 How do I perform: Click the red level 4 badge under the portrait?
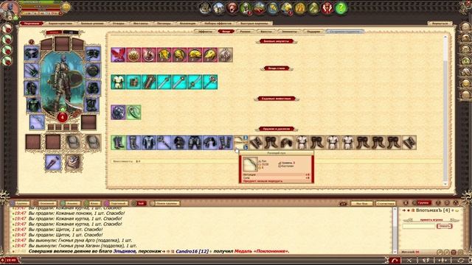pos(62,118)
